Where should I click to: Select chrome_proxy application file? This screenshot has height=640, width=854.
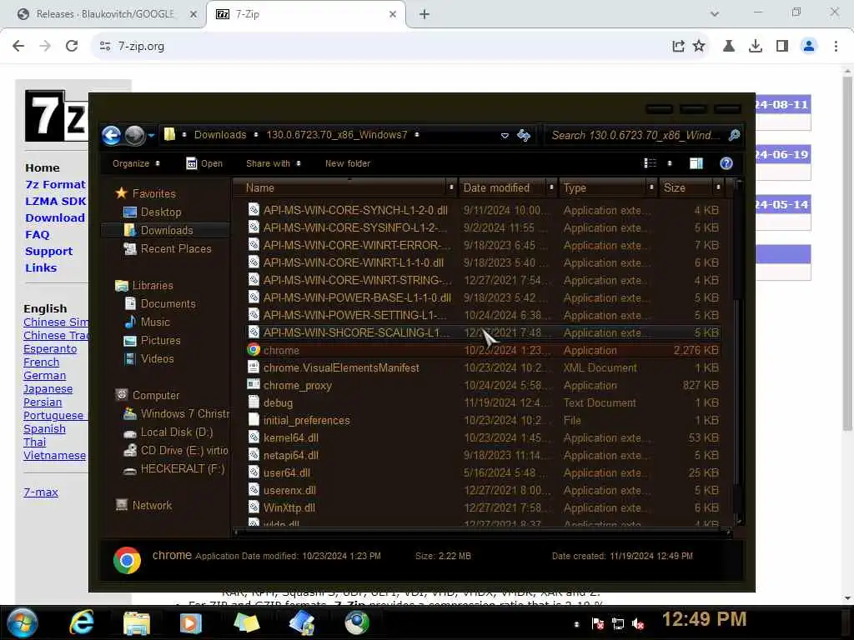(483, 385)
